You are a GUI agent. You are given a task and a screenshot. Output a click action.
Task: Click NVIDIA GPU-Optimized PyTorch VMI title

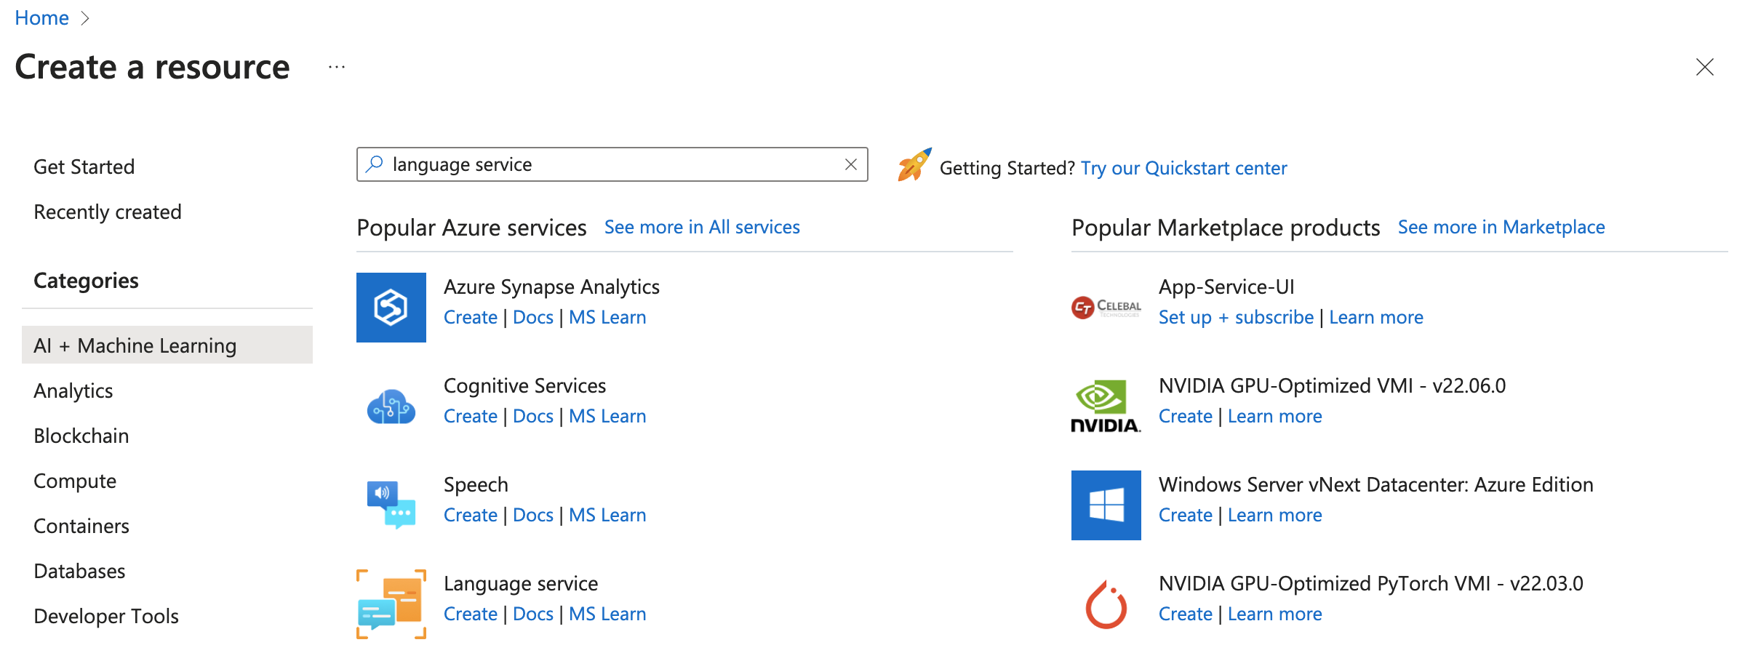1370,583
